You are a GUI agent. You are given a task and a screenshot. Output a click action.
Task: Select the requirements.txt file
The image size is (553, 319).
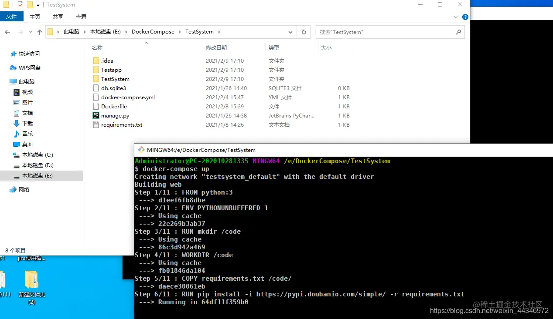pos(117,124)
